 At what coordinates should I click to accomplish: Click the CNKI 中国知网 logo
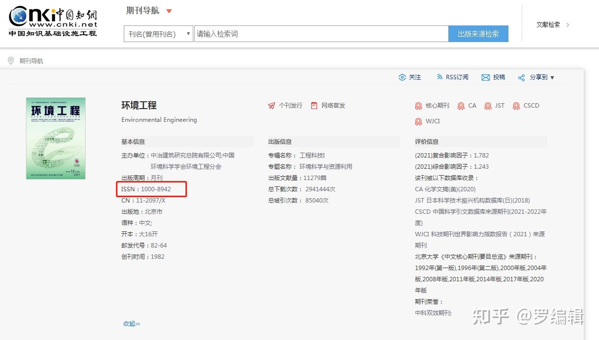pos(52,21)
